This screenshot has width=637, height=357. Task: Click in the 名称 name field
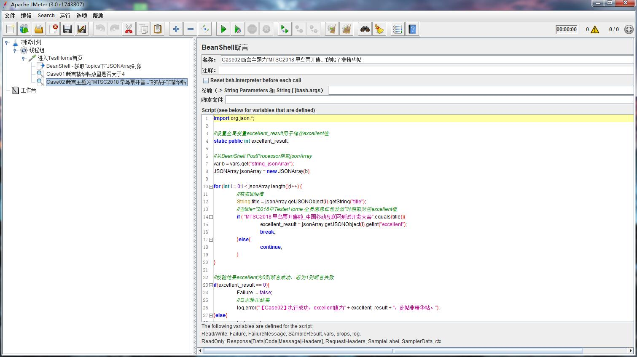click(x=427, y=60)
